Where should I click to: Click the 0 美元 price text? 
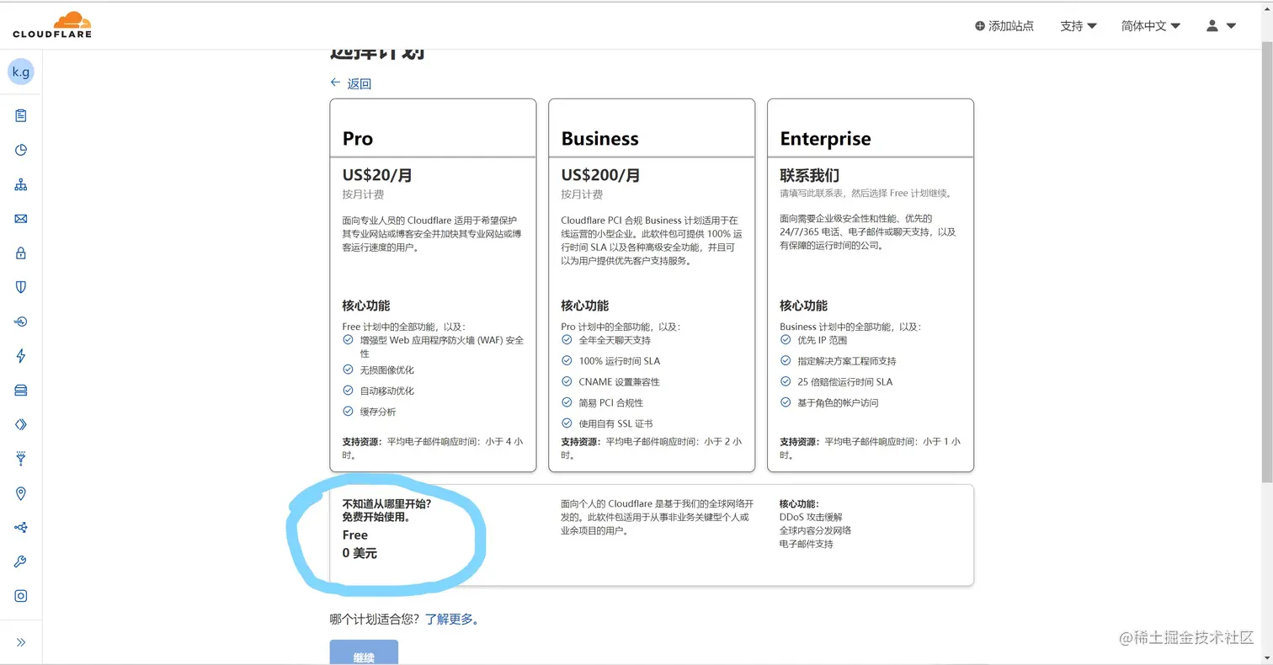tap(360, 553)
